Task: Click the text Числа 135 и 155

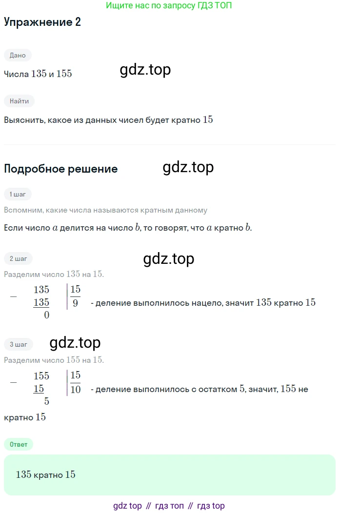Action: pos(38,74)
